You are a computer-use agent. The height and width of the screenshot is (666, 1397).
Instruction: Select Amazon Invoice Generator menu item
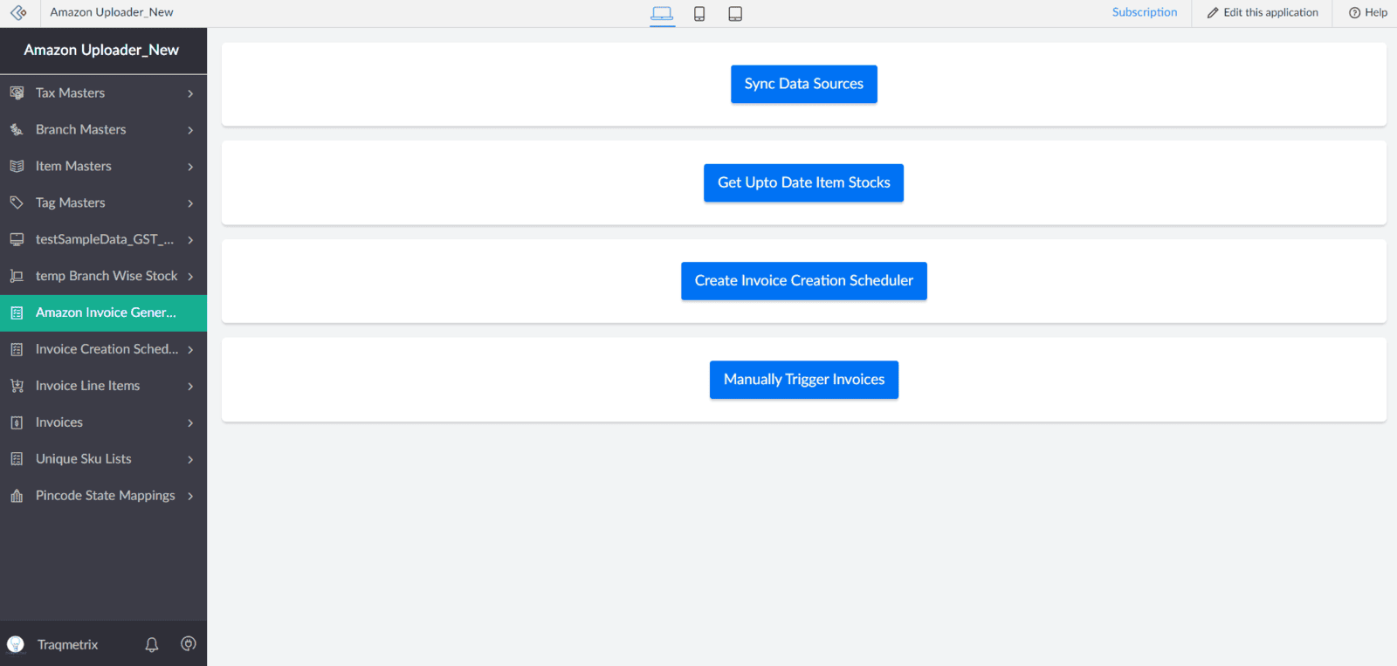(x=103, y=312)
